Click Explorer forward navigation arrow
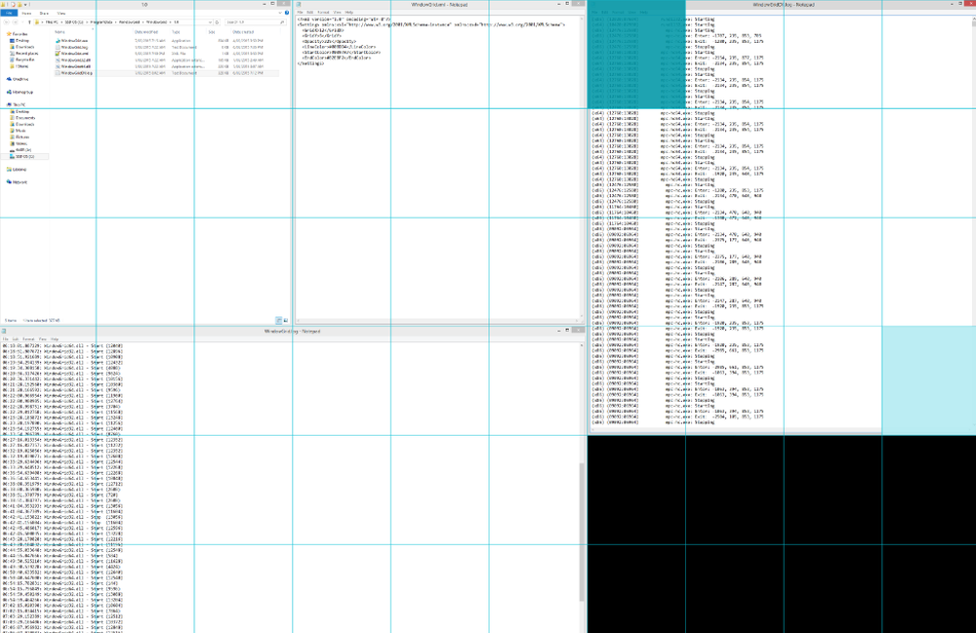The image size is (976, 633). (x=15, y=22)
